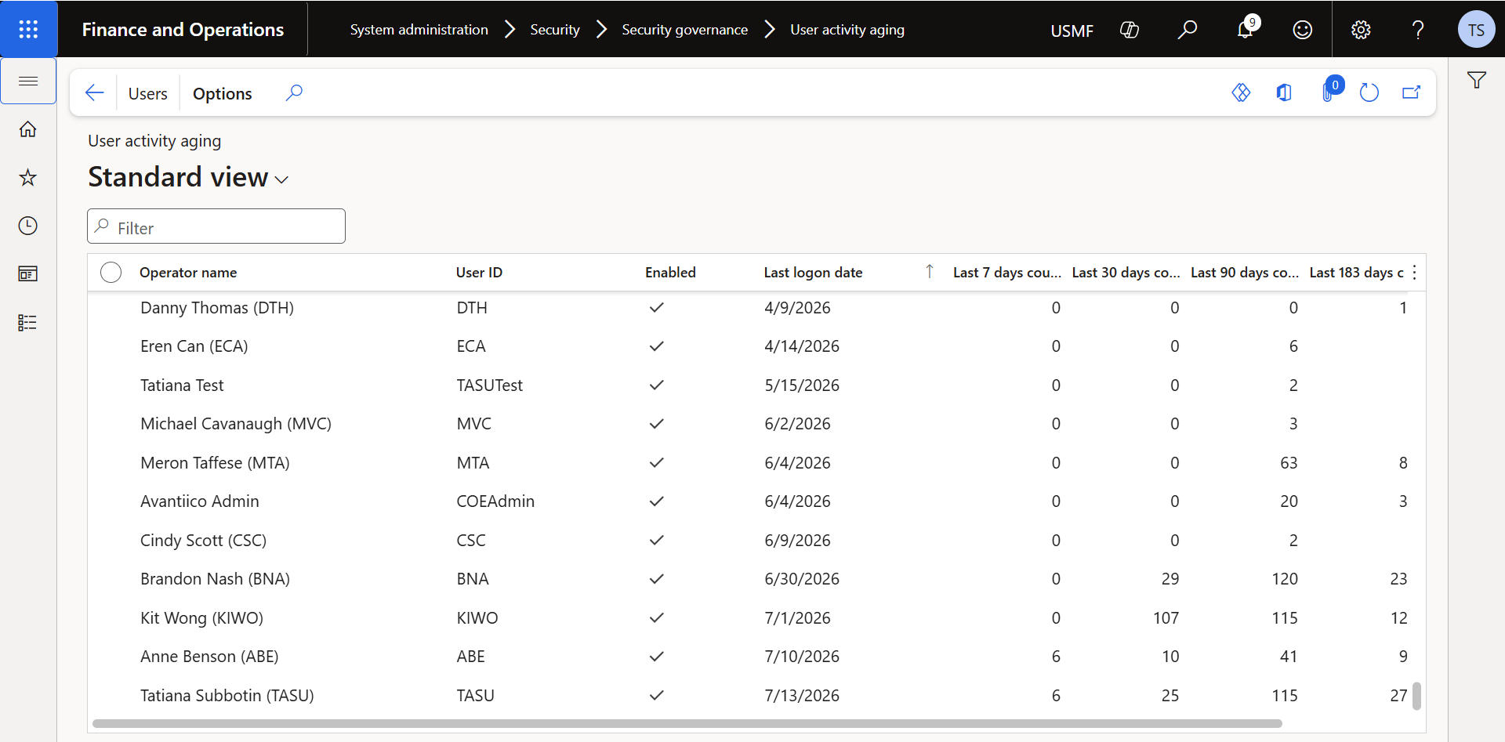Sort by the Last logon date column
The height and width of the screenshot is (742, 1505).
813,273
